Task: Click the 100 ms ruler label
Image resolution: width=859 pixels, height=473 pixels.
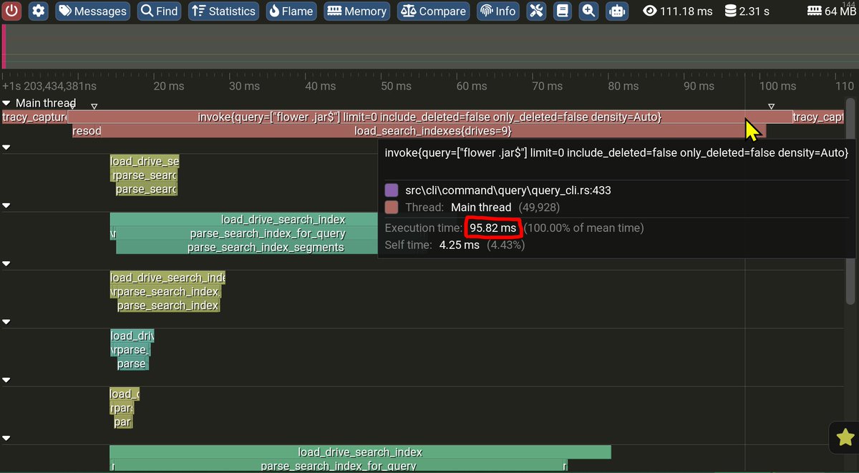Action: [x=777, y=86]
